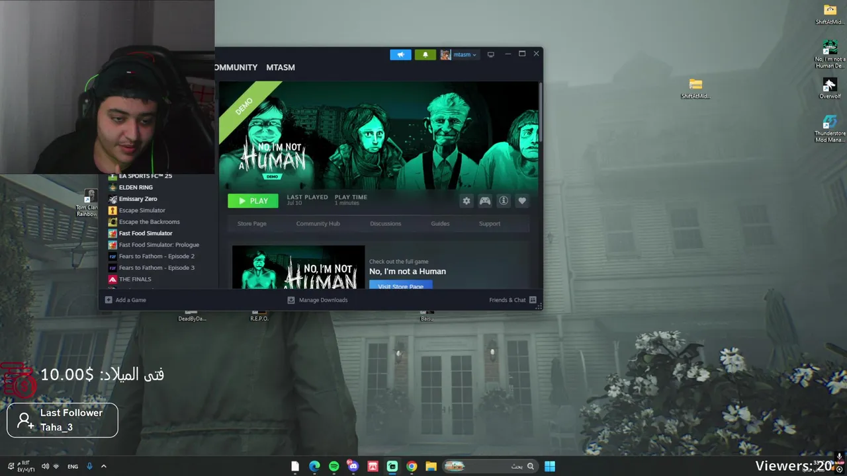
Task: Open File Explorer from taskbar
Action: [x=431, y=466]
